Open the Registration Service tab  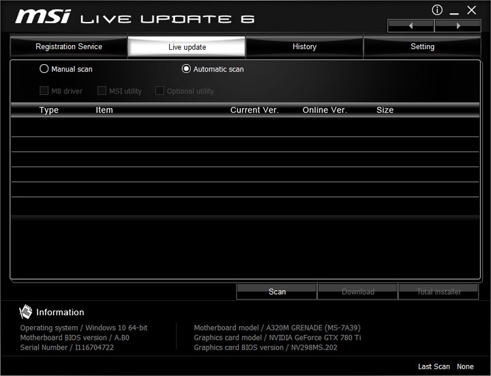coord(69,46)
